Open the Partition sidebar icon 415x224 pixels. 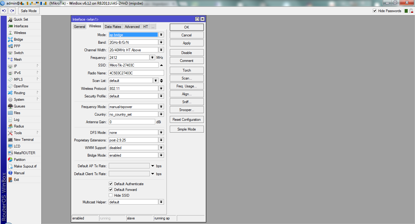10,160
